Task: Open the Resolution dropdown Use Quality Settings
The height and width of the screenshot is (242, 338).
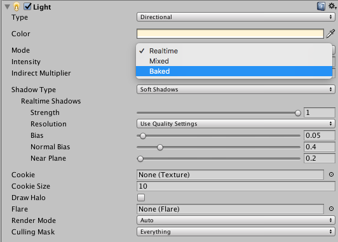Action: [x=236, y=124]
